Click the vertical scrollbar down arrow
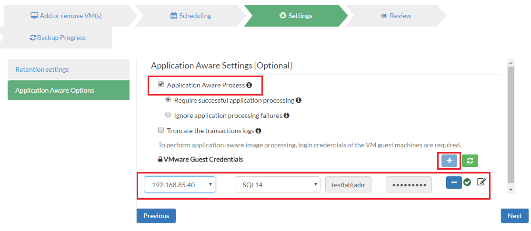 pyautogui.click(x=511, y=190)
